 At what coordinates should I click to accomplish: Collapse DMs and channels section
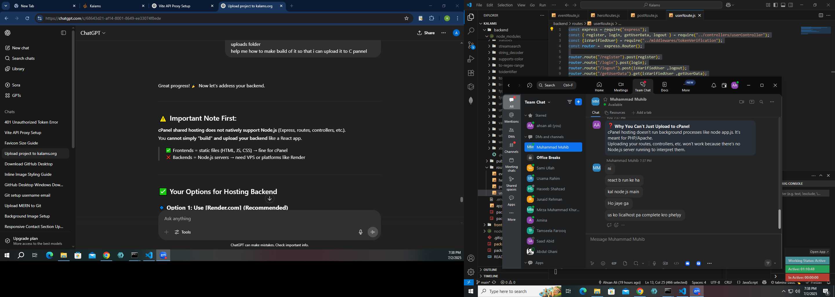(x=526, y=137)
